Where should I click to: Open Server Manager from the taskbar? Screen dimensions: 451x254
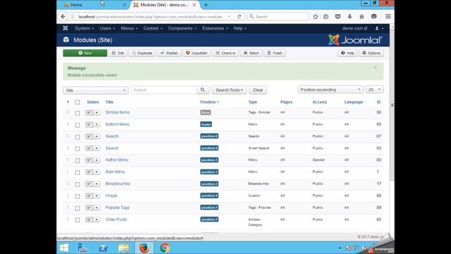click(82, 248)
